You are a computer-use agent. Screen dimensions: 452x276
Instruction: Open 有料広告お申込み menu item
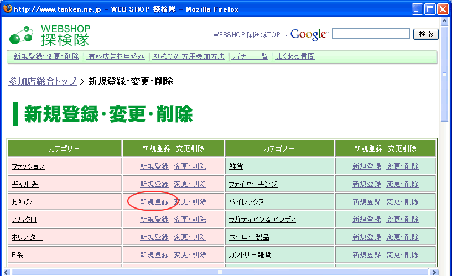pos(116,56)
